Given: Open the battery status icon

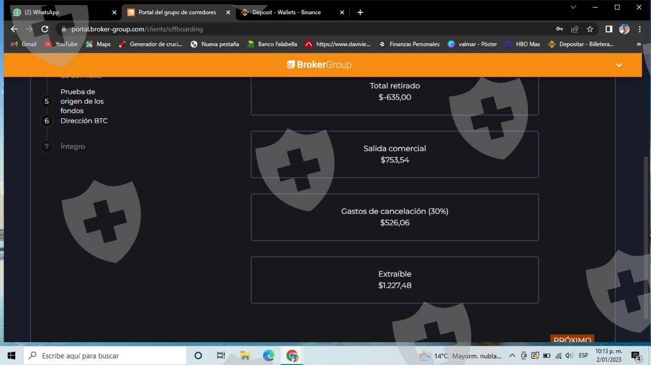Looking at the screenshot, I should pyautogui.click(x=547, y=356).
